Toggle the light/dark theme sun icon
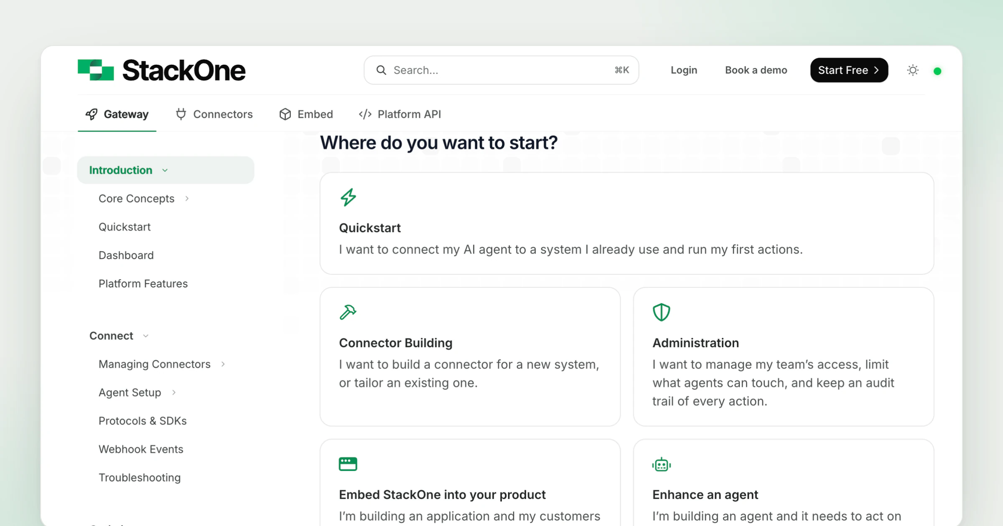This screenshot has height=526, width=1003. 913,70
